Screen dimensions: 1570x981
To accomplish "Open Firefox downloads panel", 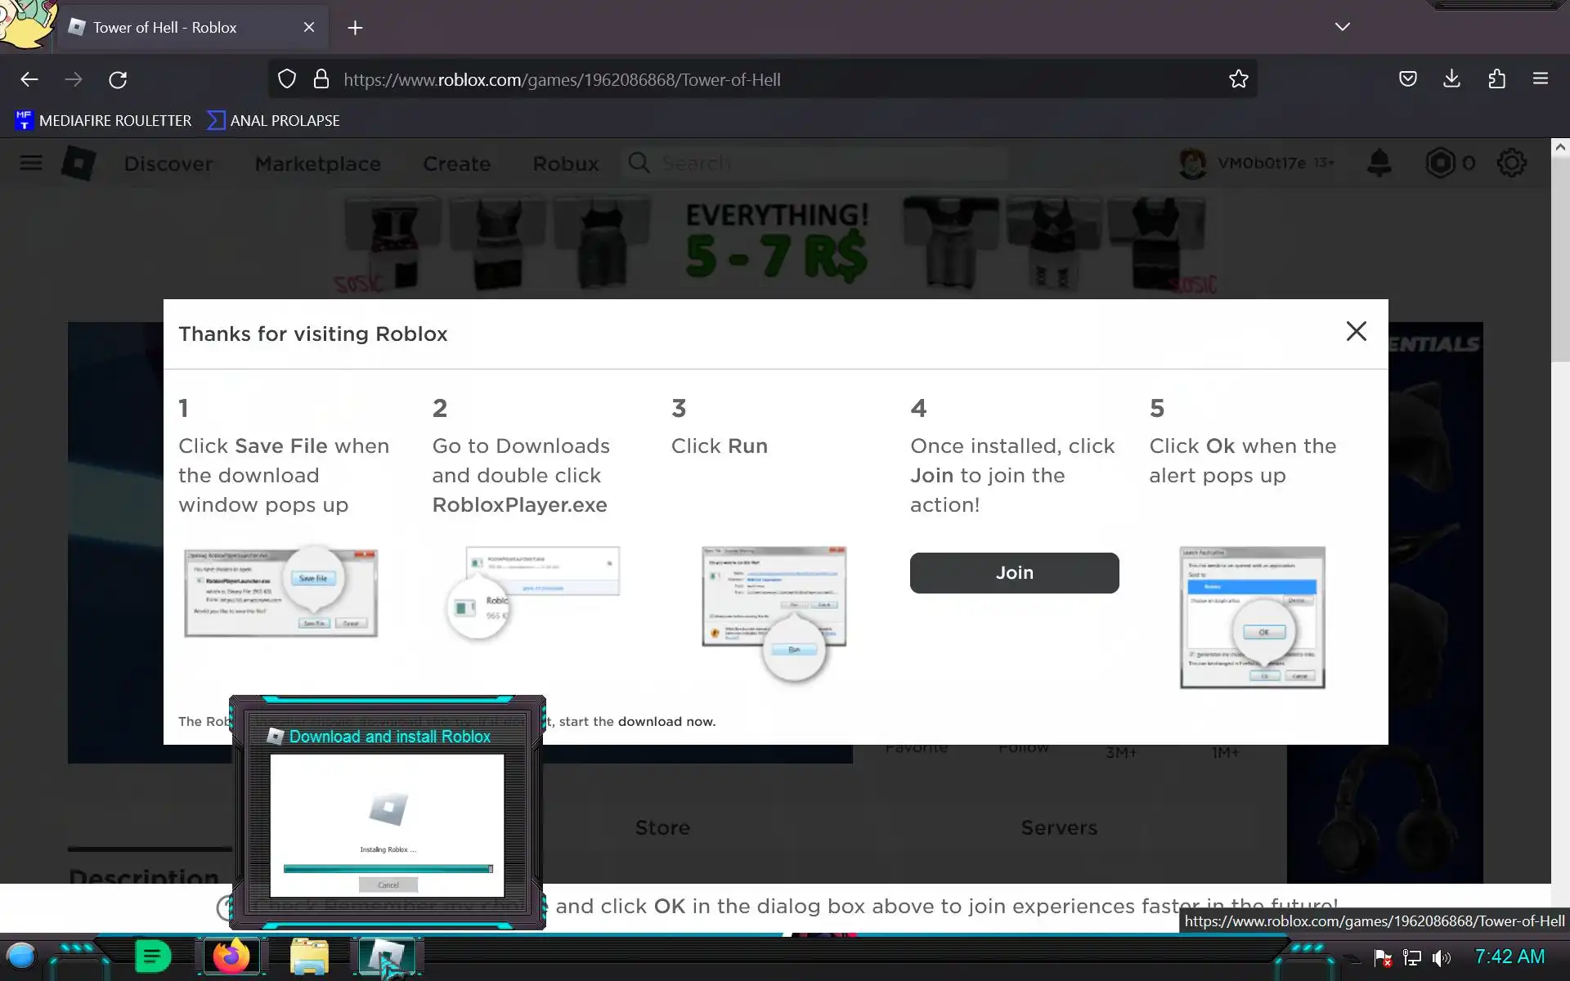I will 1451,79.
